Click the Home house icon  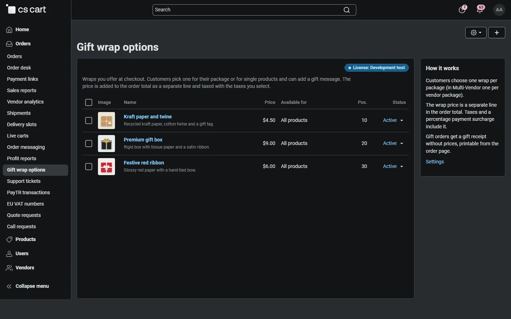click(9, 30)
